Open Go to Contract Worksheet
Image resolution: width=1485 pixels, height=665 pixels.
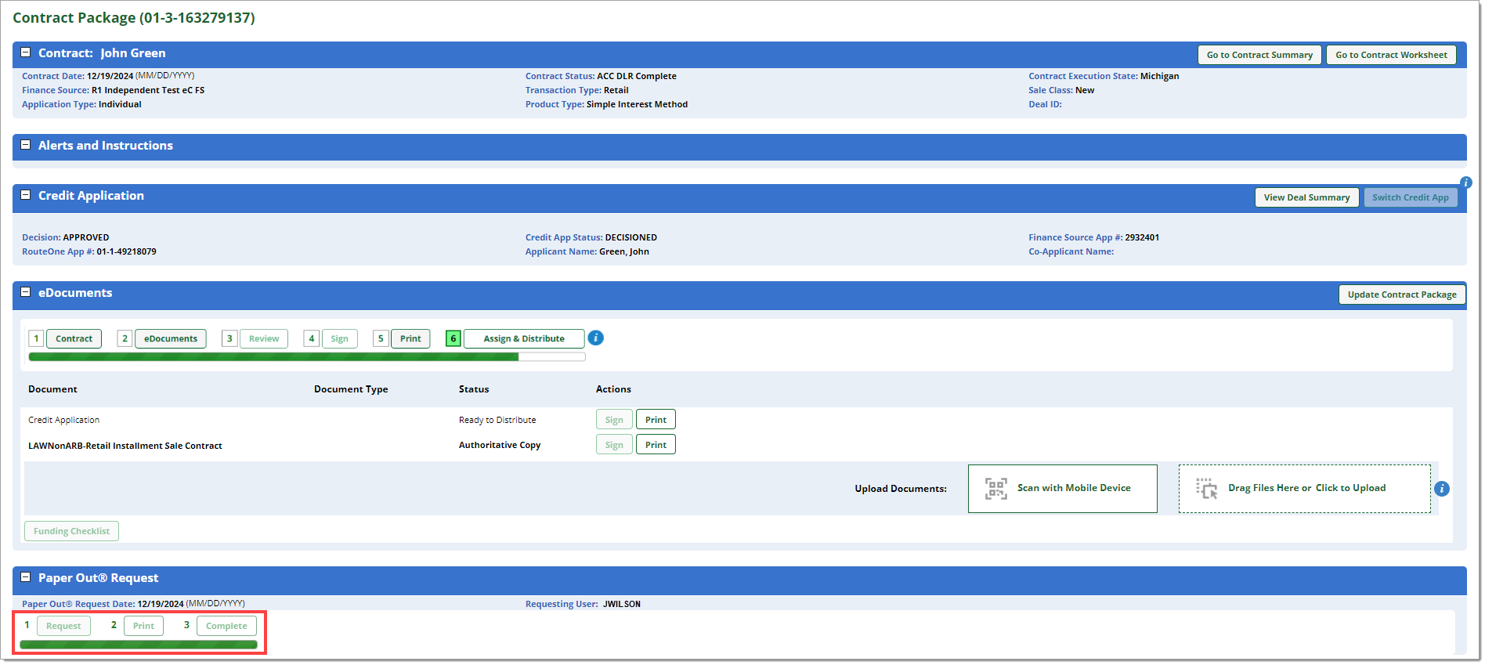[x=1391, y=55]
